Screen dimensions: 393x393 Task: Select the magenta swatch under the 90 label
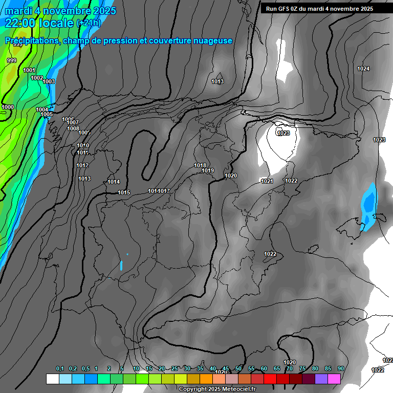334,379
